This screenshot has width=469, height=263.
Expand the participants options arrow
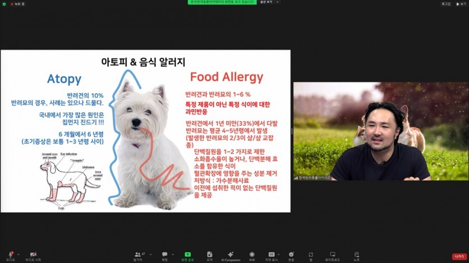pyautogui.click(x=151, y=255)
